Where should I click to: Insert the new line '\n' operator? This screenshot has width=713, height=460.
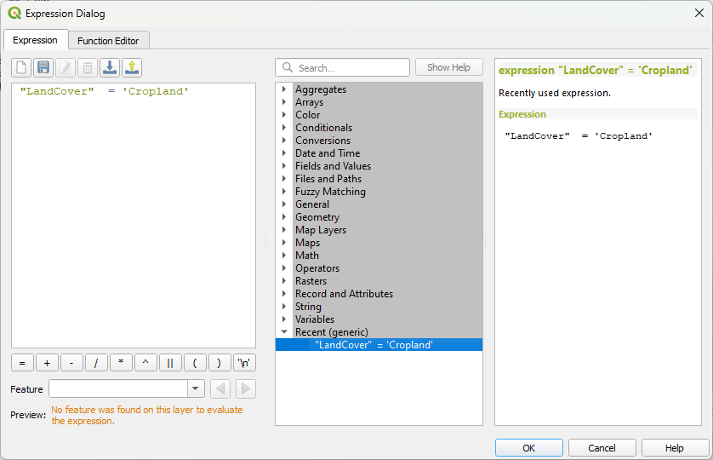click(244, 363)
